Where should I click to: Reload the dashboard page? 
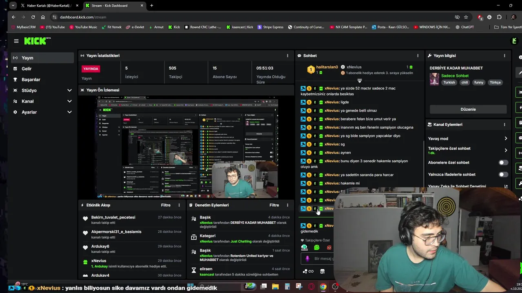click(x=33, y=17)
